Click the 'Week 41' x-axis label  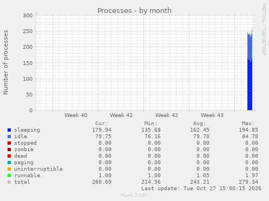coord(121,115)
